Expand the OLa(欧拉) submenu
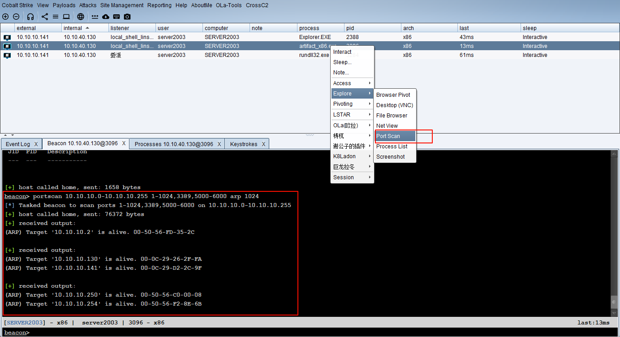The width and height of the screenshot is (620, 337). [352, 125]
